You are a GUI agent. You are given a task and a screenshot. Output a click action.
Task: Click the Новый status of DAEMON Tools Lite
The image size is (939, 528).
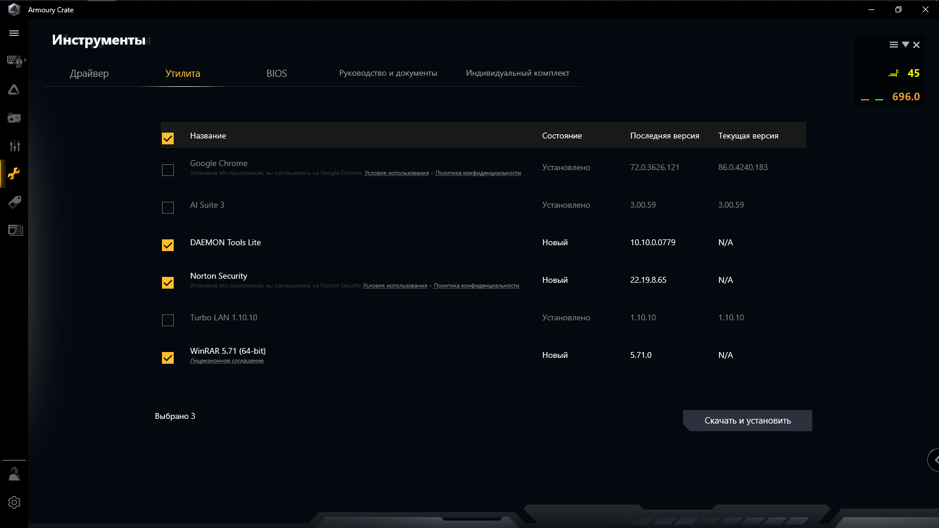point(555,242)
